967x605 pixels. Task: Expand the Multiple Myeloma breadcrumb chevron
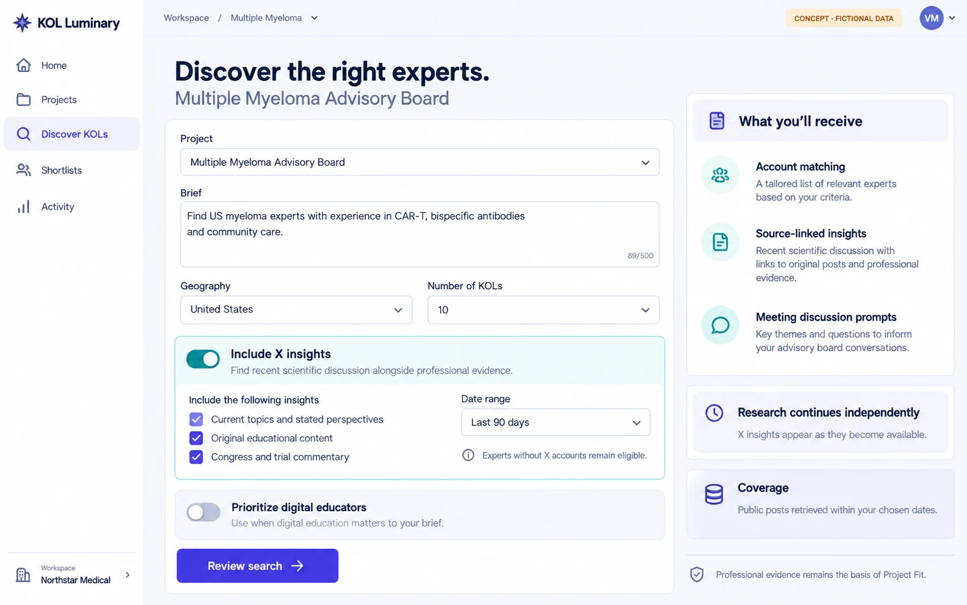click(x=315, y=18)
